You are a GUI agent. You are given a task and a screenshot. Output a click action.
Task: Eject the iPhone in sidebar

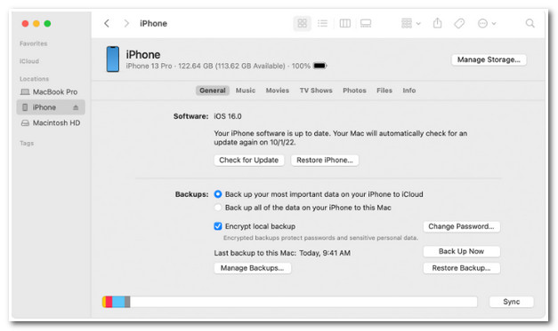pos(76,107)
